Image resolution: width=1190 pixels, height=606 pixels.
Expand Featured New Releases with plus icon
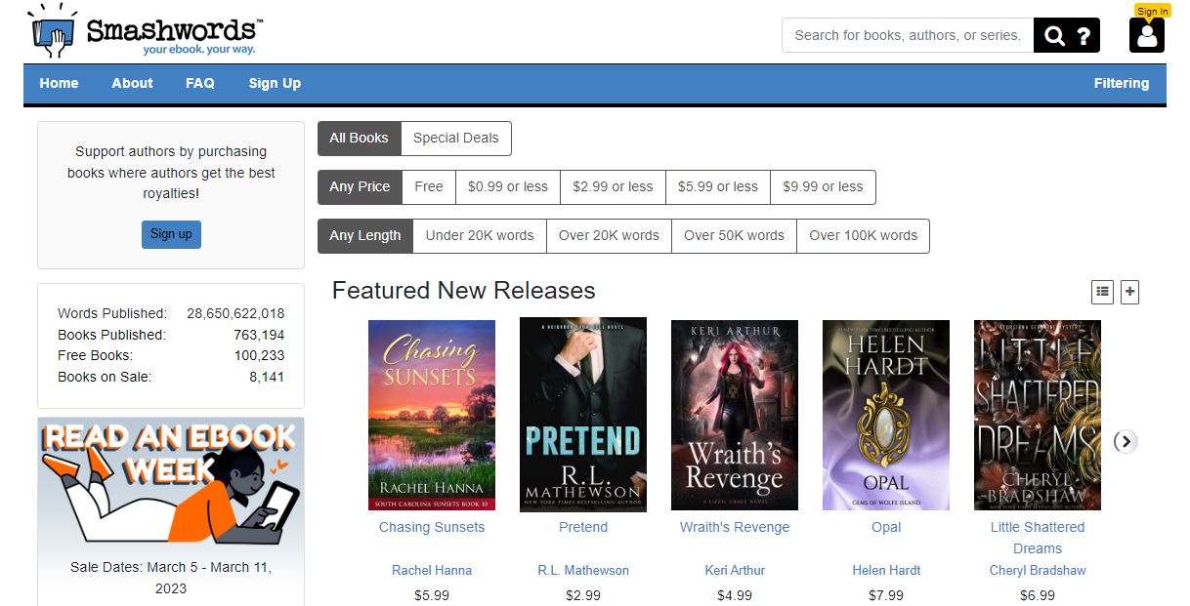coord(1129,291)
